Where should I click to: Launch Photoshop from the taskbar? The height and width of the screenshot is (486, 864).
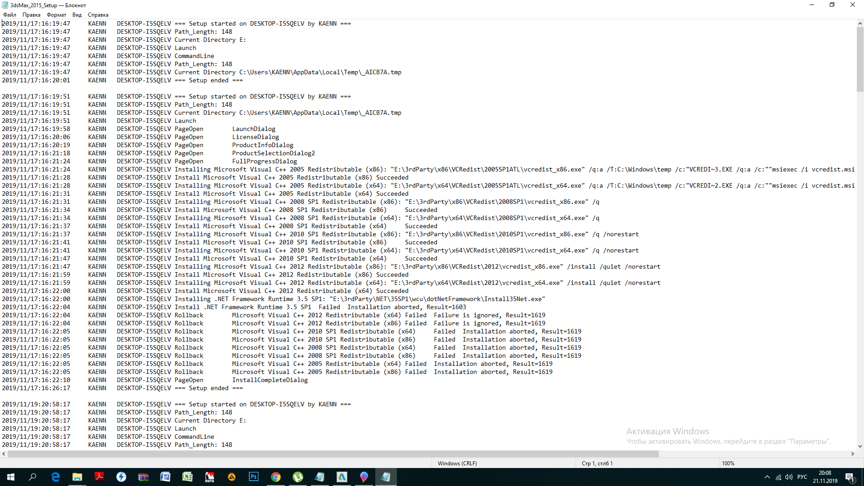[254, 477]
